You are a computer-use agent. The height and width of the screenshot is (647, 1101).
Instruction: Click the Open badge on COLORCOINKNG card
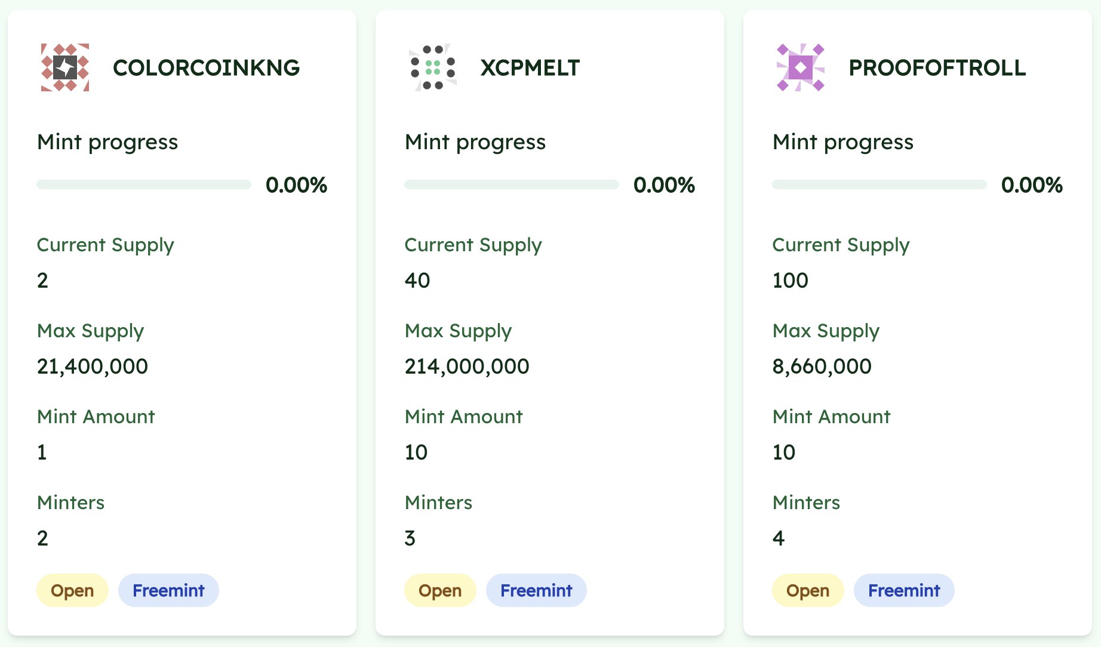click(x=72, y=590)
